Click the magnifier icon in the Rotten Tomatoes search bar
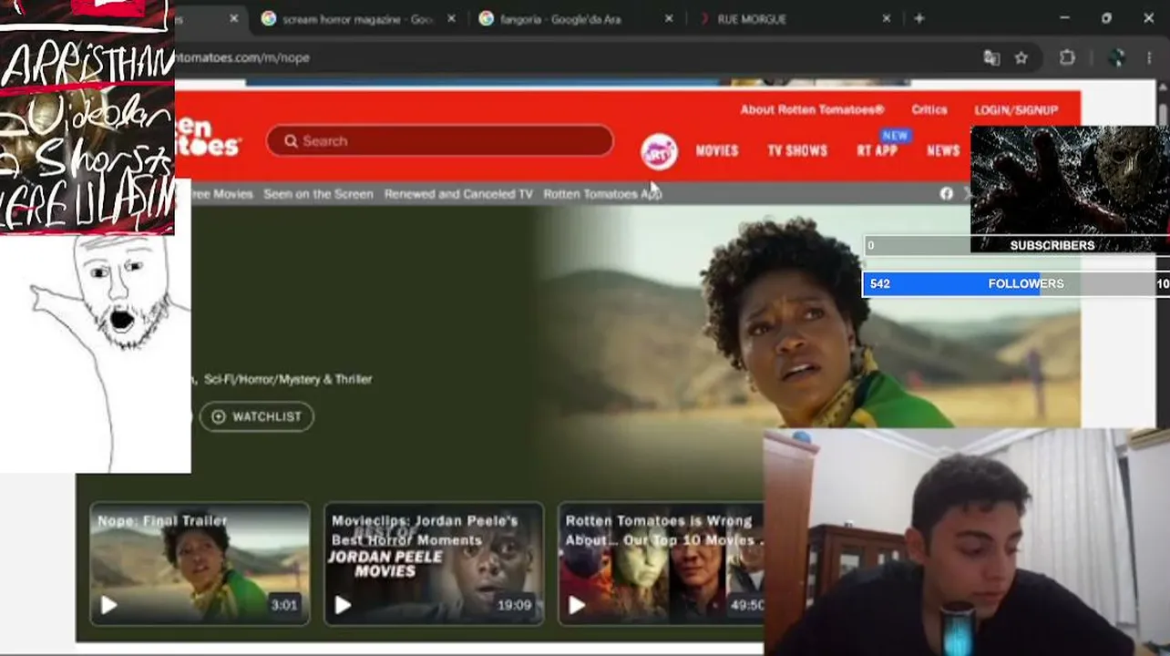 point(291,141)
